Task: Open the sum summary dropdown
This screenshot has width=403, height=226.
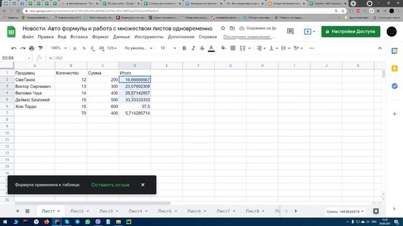Action: point(345,212)
